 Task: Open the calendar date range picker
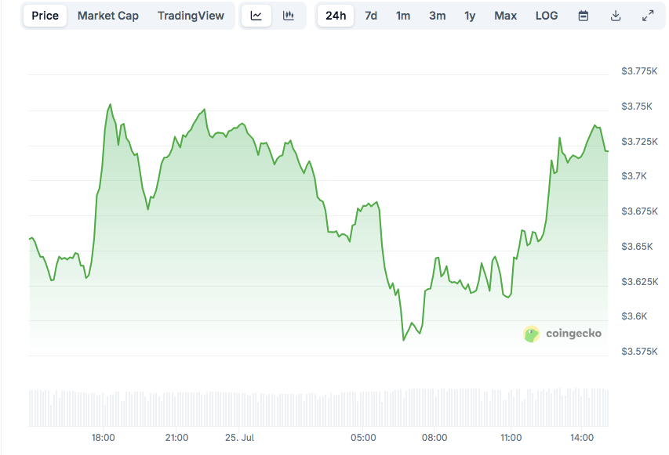pos(584,16)
